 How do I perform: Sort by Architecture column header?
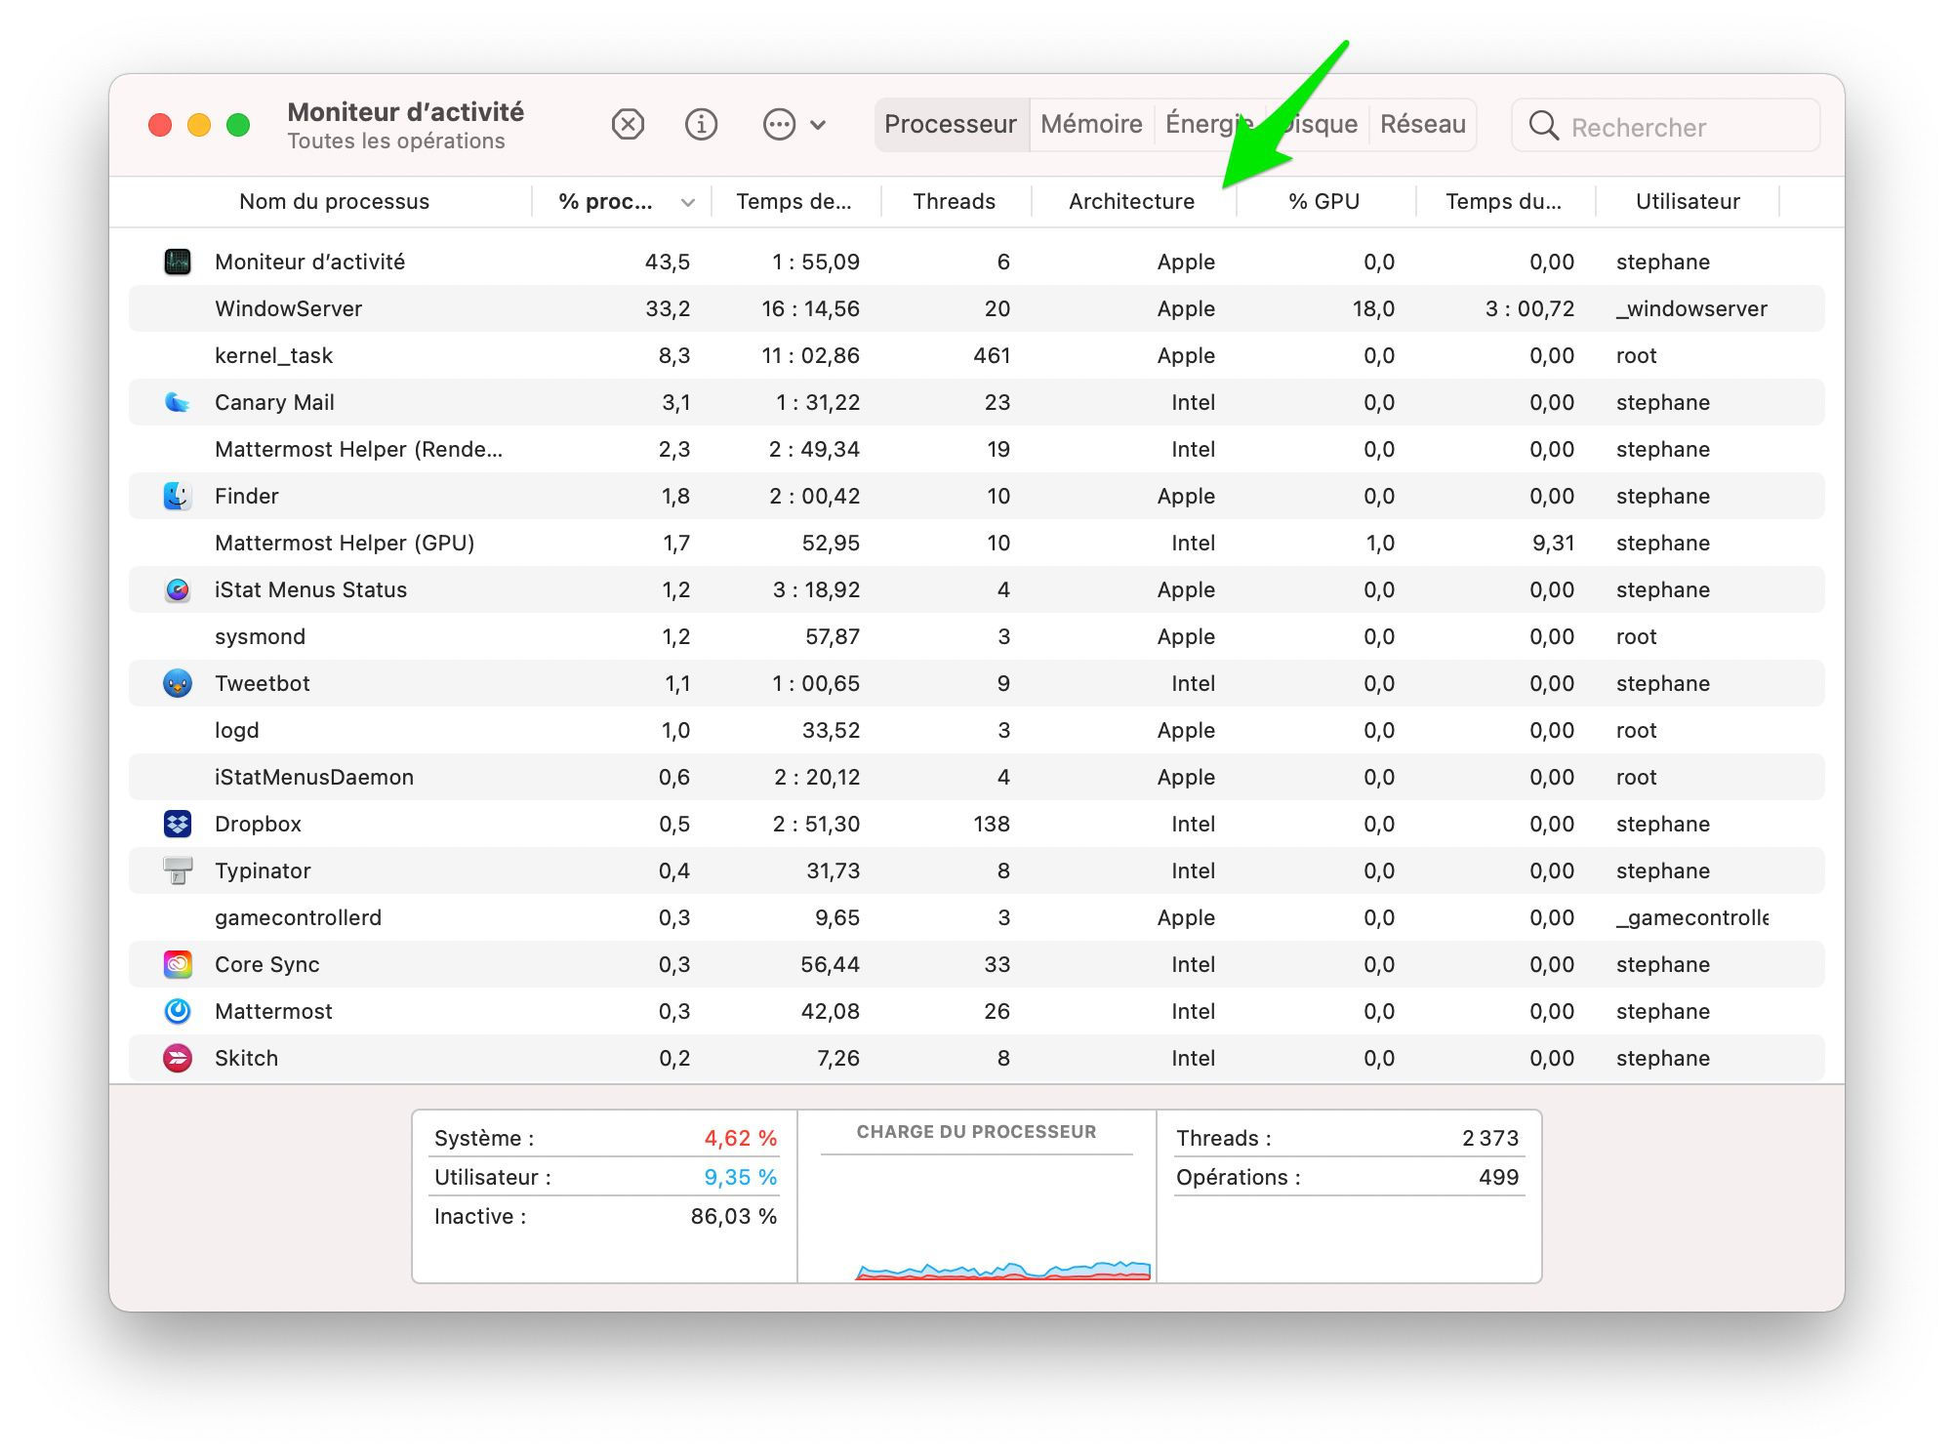1131,202
